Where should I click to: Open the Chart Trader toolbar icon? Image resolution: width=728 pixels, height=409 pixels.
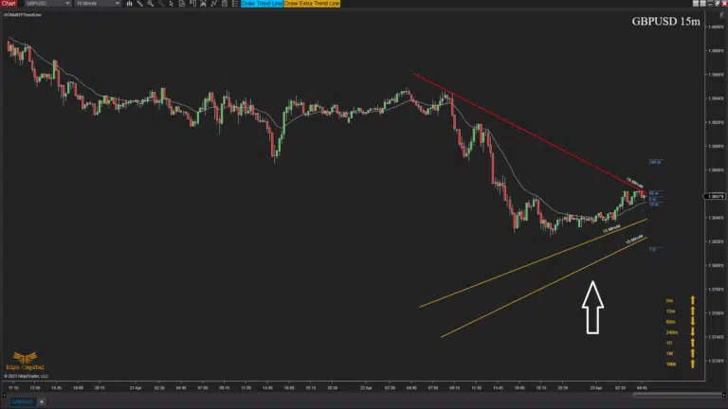click(x=192, y=3)
